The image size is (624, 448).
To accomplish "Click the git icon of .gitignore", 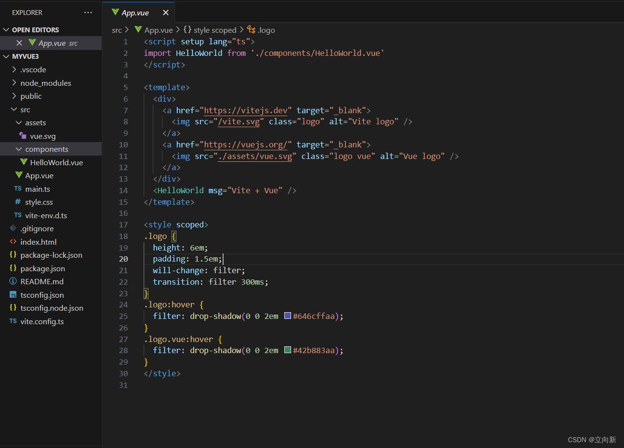I will pyautogui.click(x=13, y=228).
